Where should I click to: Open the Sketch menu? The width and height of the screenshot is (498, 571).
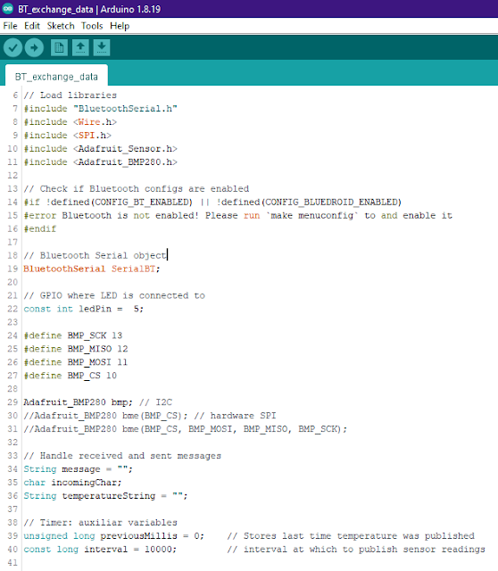coord(61,26)
